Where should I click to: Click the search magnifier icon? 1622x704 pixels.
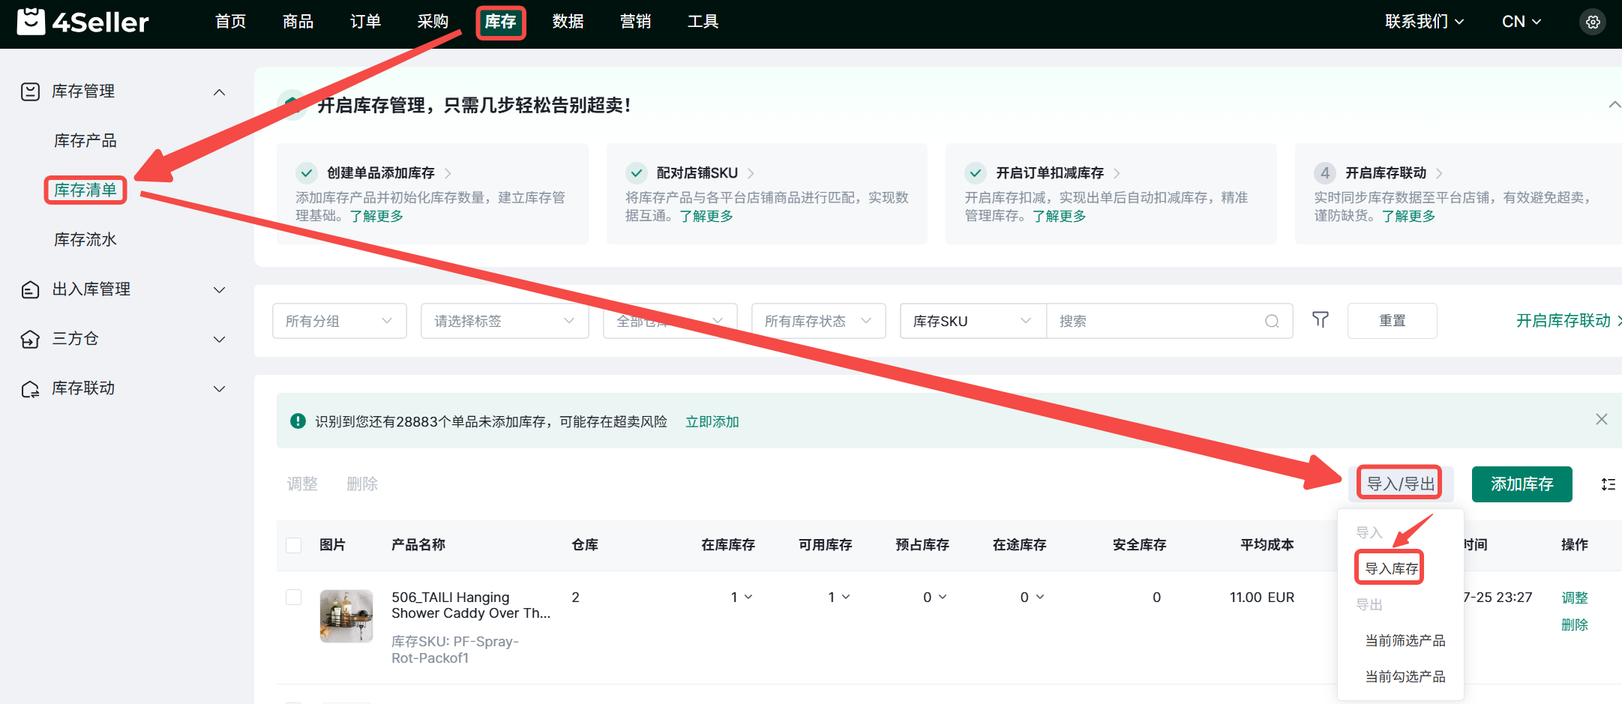click(1272, 321)
